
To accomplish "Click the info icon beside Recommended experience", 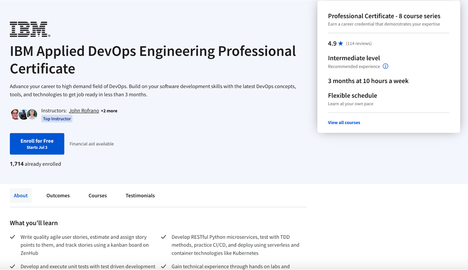I will (386, 66).
